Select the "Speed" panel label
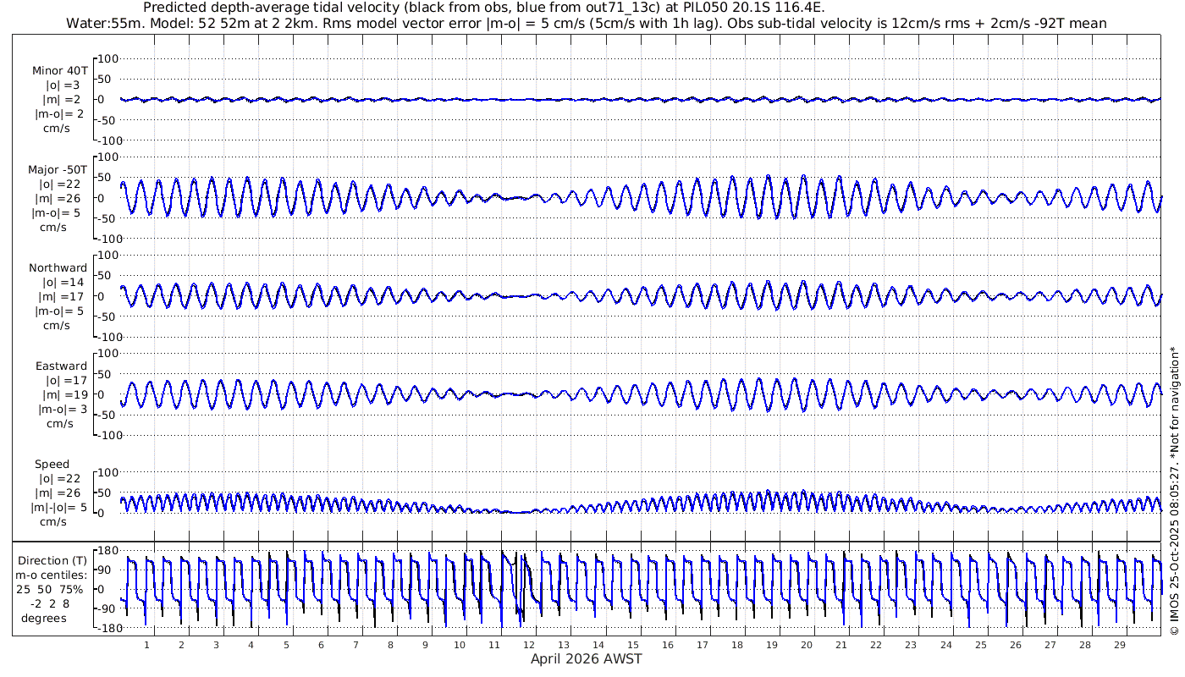This screenshot has height=677, width=1185. click(52, 465)
